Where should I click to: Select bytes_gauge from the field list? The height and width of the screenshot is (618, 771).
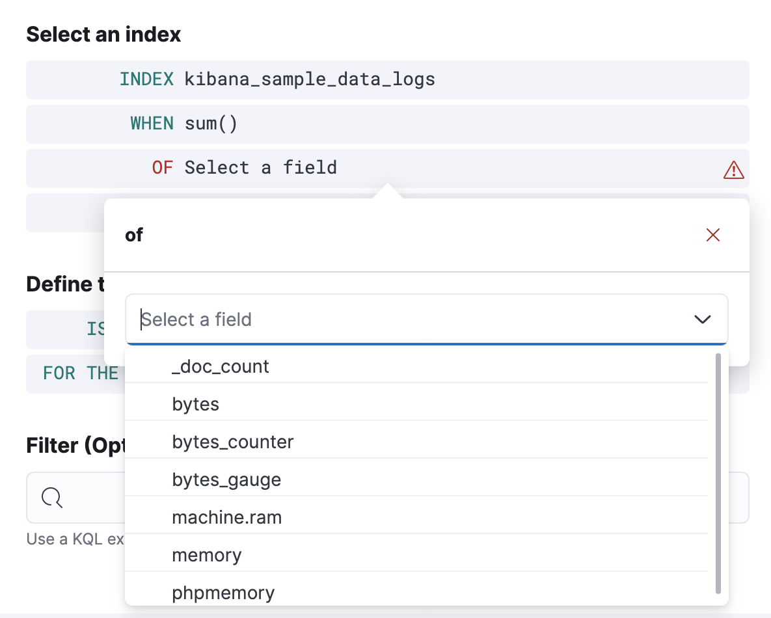pos(226,480)
